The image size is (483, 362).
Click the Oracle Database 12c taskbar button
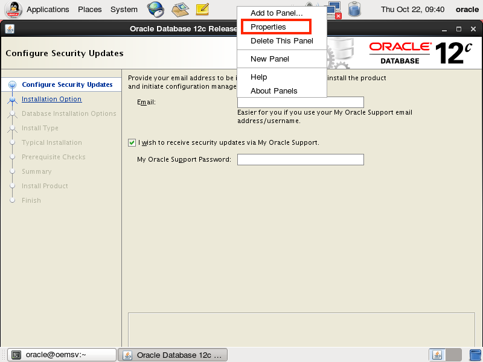[x=173, y=355]
